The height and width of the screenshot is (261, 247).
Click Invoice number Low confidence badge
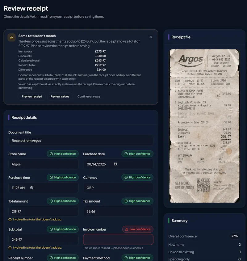[138, 229]
